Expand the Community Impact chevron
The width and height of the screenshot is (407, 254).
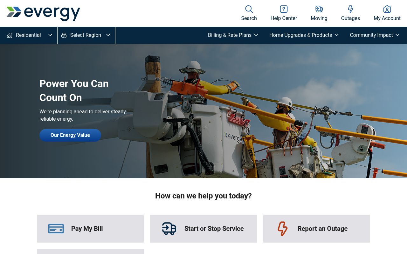point(397,35)
